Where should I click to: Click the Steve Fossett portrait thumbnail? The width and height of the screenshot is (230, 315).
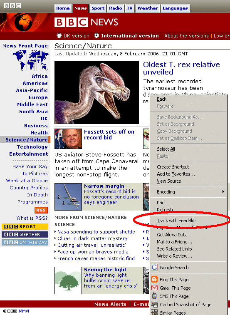point(68,139)
